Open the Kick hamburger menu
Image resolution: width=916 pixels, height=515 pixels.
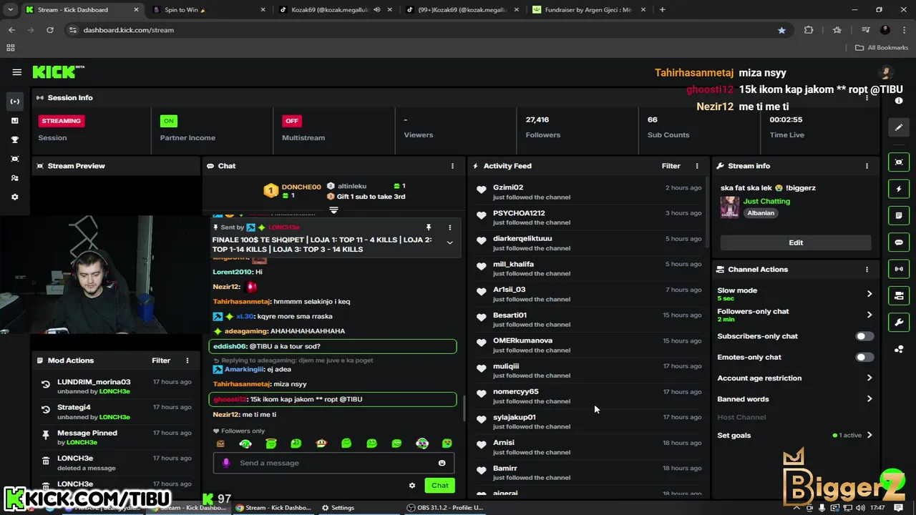[16, 72]
